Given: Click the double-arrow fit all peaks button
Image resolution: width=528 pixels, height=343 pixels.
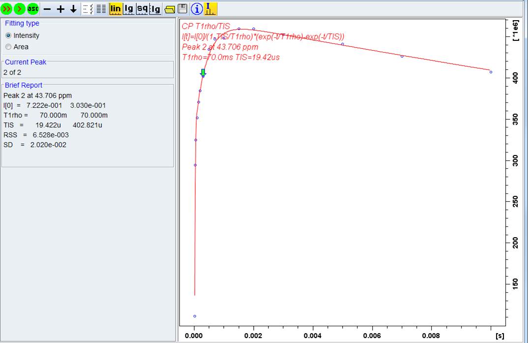Looking at the screenshot, I should click(6, 9).
